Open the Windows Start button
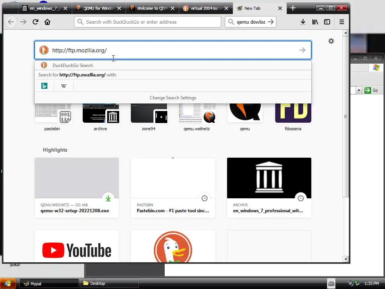 [x=8, y=283]
